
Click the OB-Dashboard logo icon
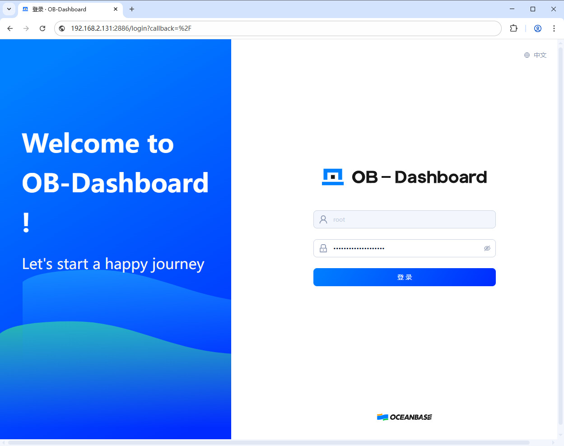tap(333, 177)
